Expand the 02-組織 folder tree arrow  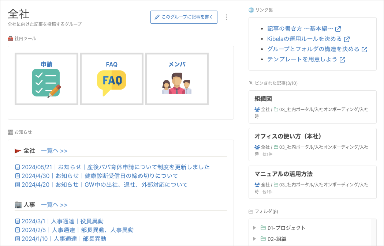click(254, 239)
